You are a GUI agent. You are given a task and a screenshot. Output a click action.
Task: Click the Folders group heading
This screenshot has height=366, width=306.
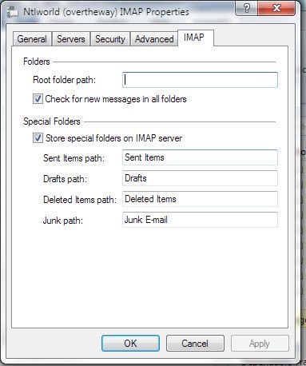point(37,62)
